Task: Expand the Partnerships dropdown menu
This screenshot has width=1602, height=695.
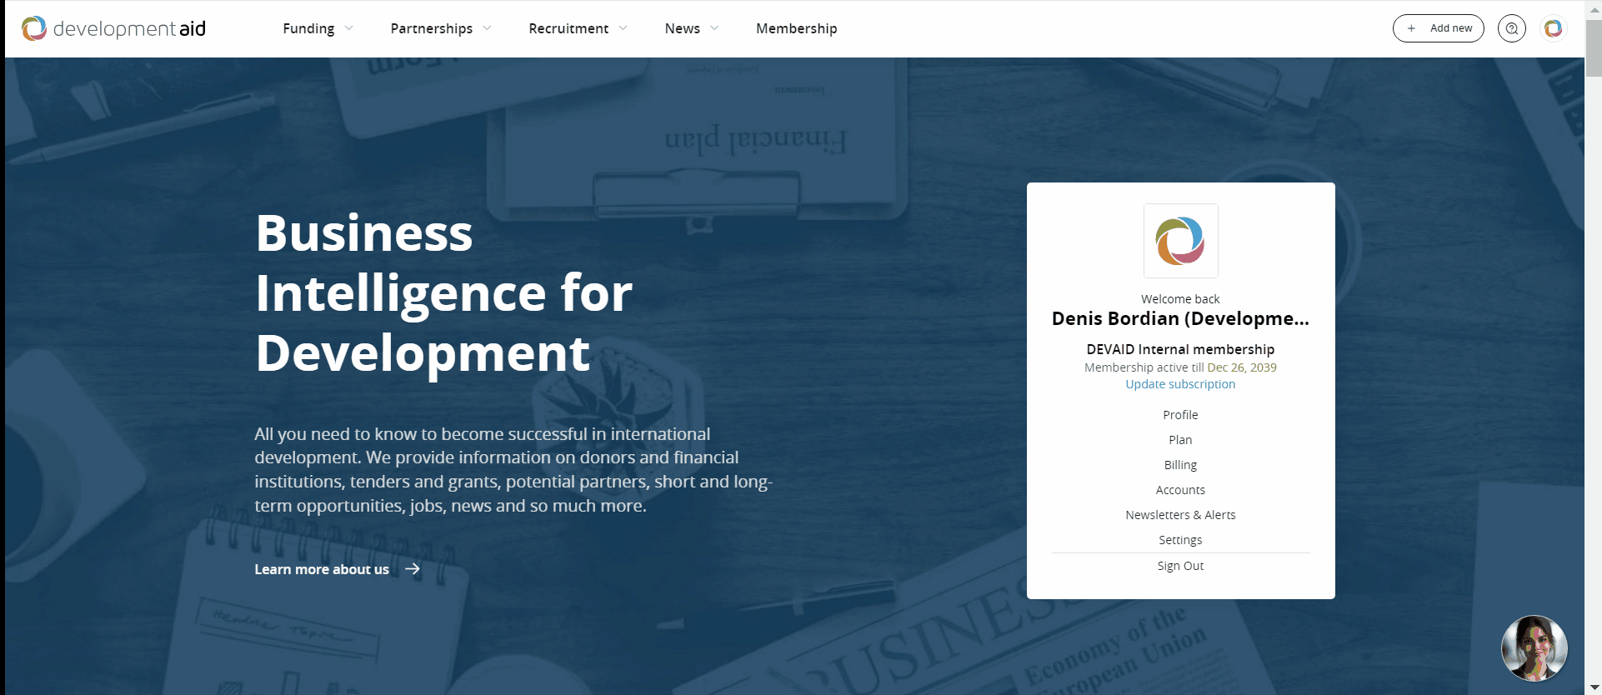Action: pos(440,28)
